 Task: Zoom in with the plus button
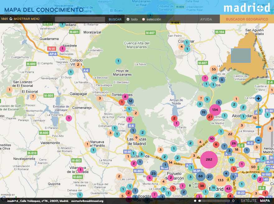pos(258,98)
